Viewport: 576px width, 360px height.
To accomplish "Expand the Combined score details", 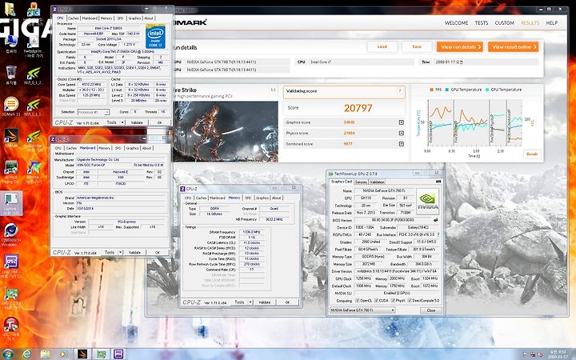I will click(x=401, y=144).
